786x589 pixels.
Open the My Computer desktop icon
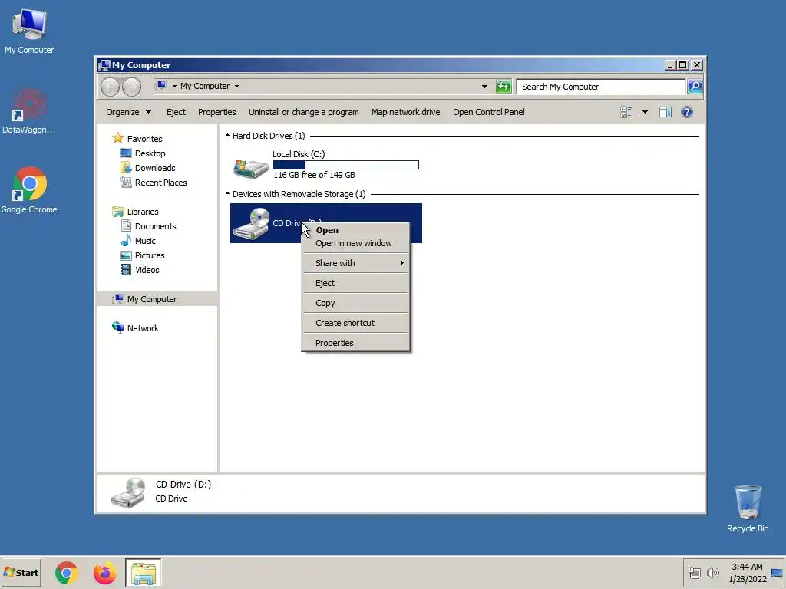point(29,30)
